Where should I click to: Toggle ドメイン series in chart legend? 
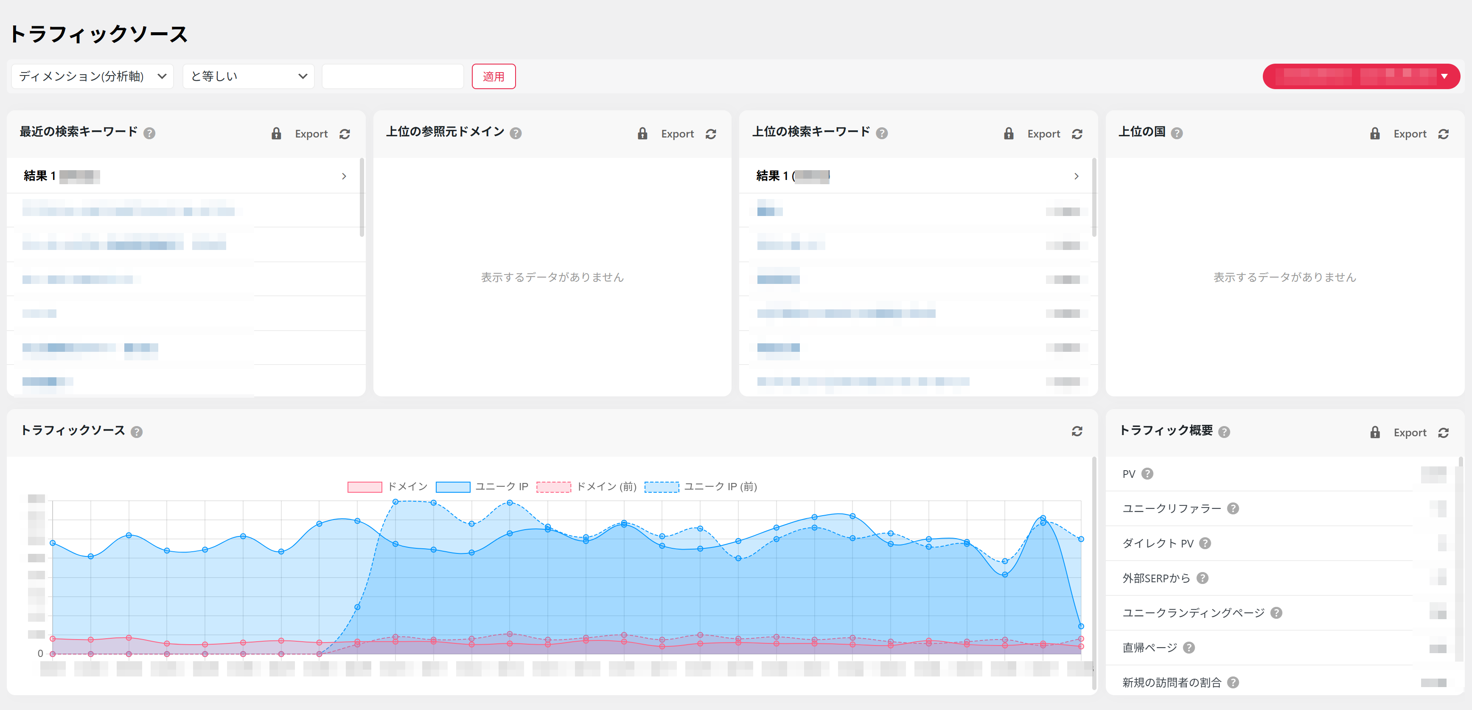point(387,486)
